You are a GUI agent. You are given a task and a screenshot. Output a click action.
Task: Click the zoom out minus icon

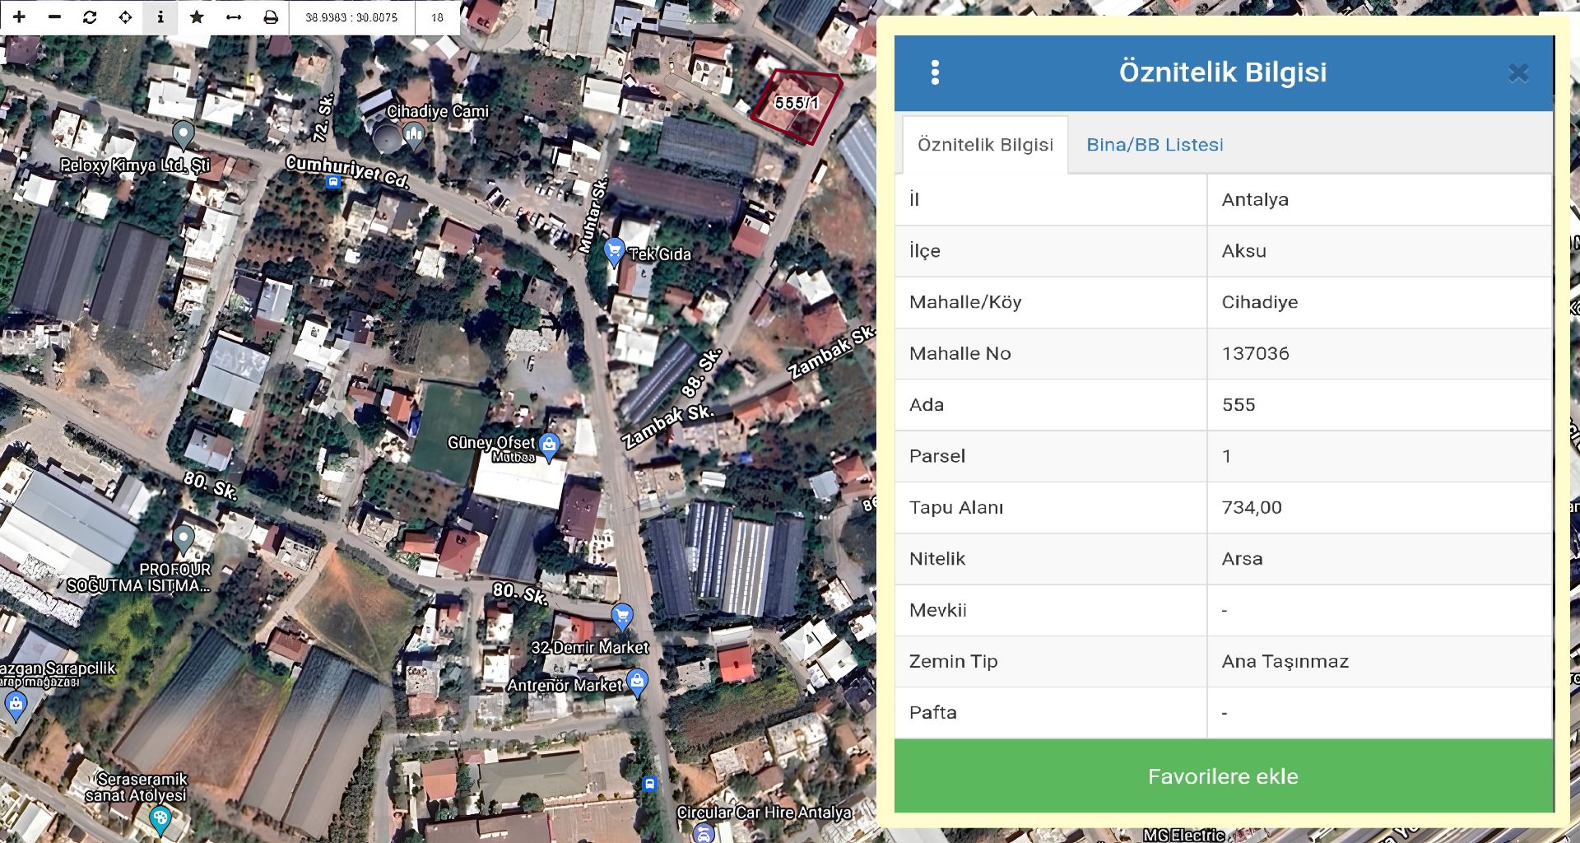click(x=54, y=17)
